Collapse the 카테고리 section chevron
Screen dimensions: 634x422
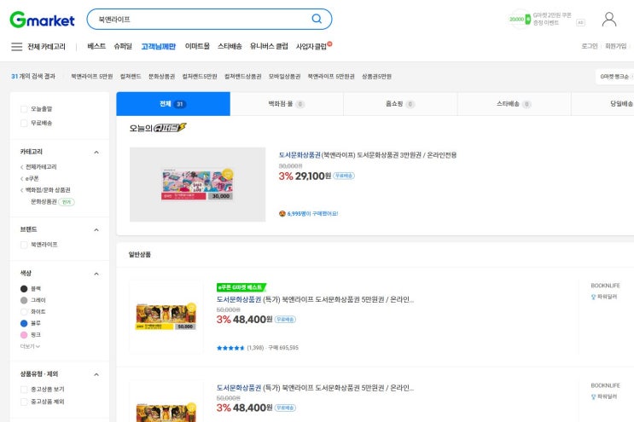pyautogui.click(x=96, y=153)
